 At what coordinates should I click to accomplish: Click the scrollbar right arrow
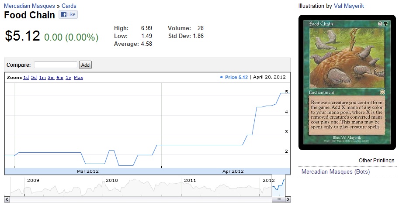[x=288, y=199]
